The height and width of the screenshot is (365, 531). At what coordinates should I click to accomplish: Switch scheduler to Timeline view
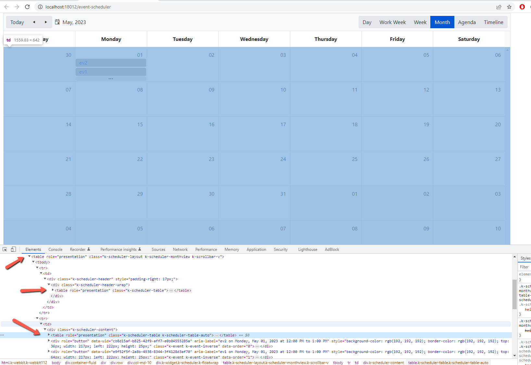(494, 22)
